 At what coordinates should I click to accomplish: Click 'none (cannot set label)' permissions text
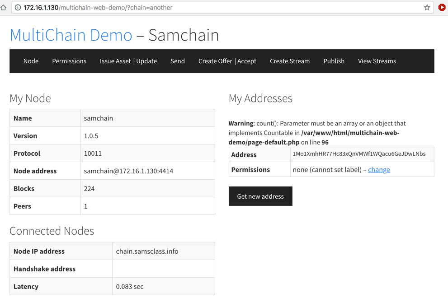click(327, 170)
